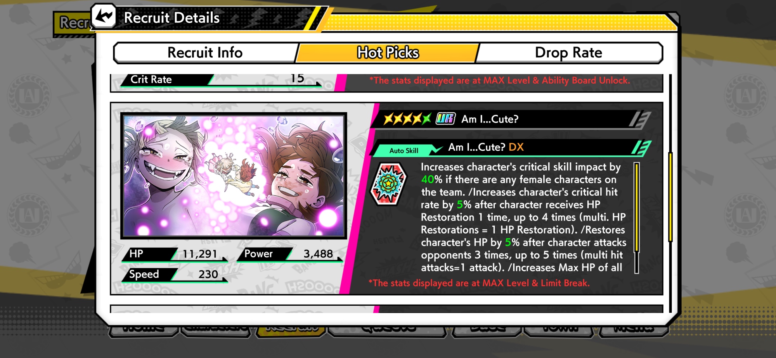This screenshot has height=358, width=776.
Task: Tap the Speed stat row
Action: pyautogui.click(x=174, y=274)
